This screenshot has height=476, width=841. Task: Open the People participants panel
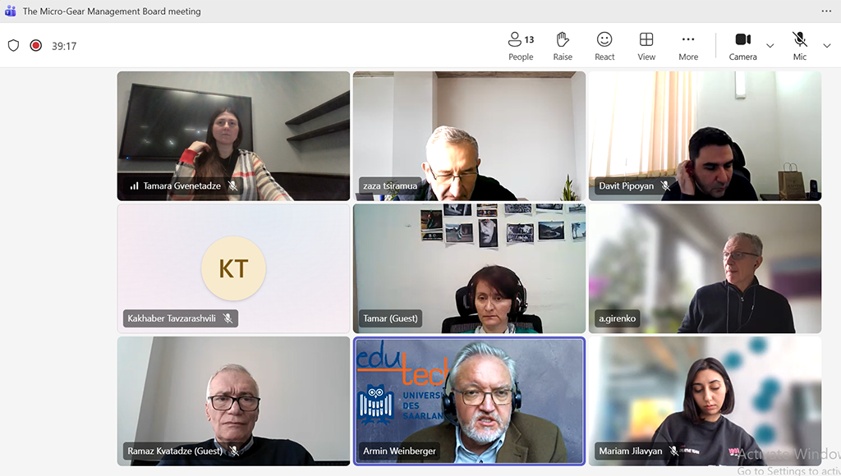tap(521, 46)
